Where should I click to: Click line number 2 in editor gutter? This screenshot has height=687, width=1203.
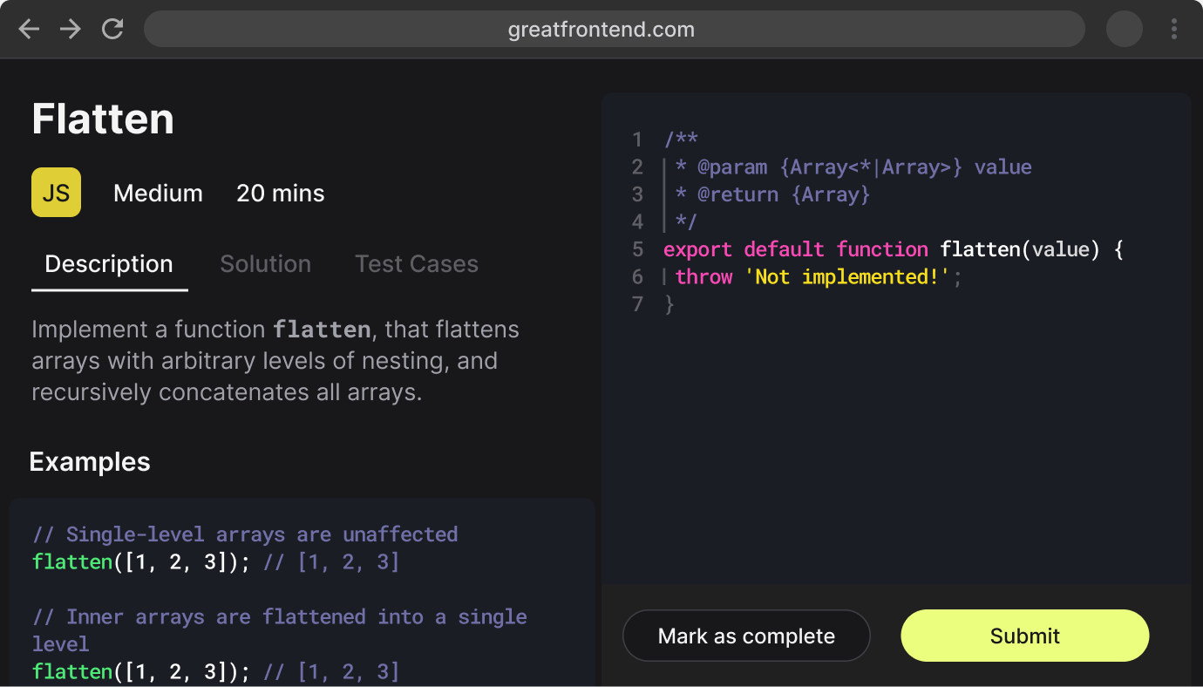637,167
